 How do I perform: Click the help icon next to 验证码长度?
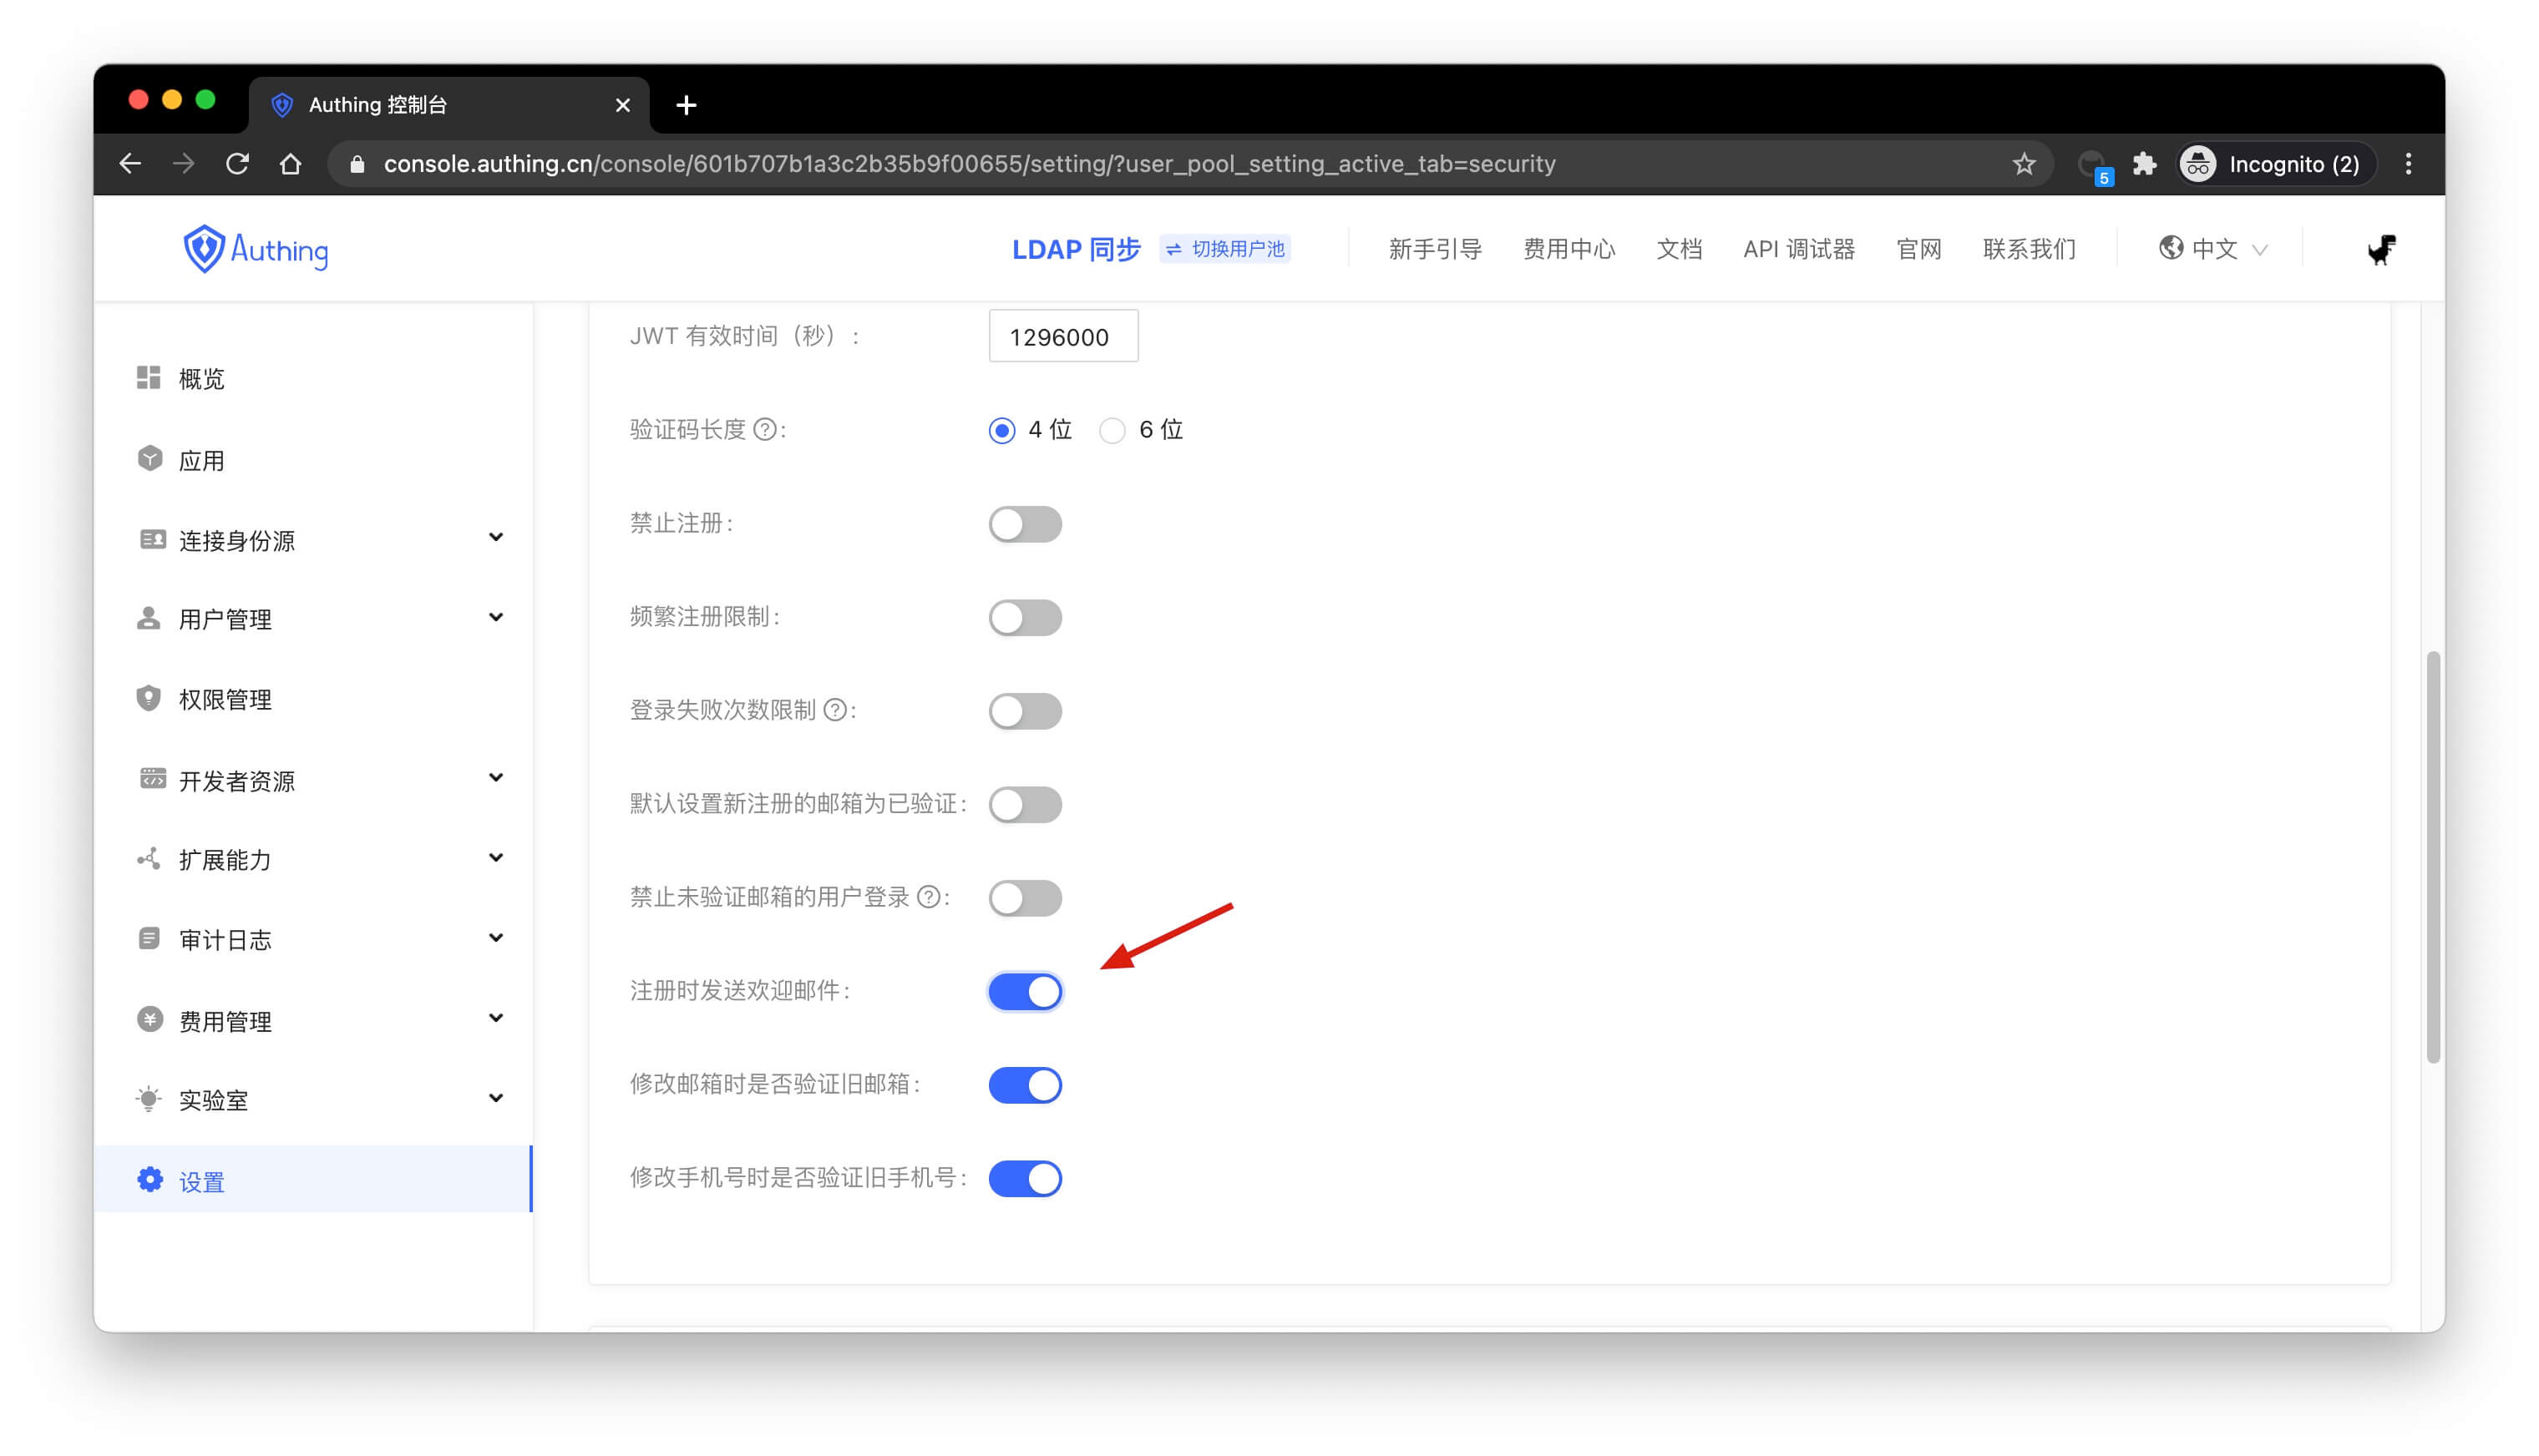764,430
